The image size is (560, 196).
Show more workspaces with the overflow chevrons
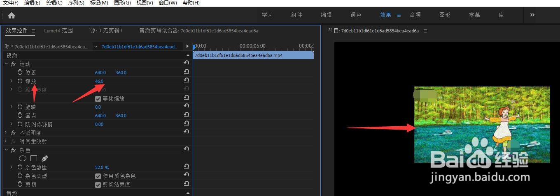click(532, 15)
